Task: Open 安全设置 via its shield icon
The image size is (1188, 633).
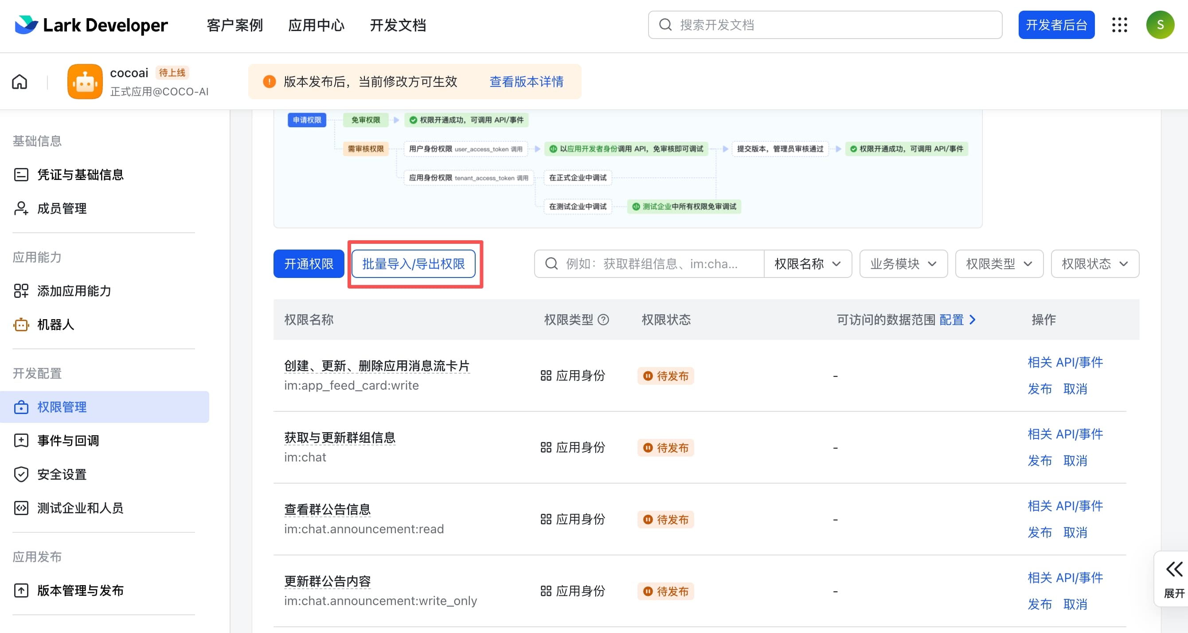Action: pyautogui.click(x=22, y=474)
